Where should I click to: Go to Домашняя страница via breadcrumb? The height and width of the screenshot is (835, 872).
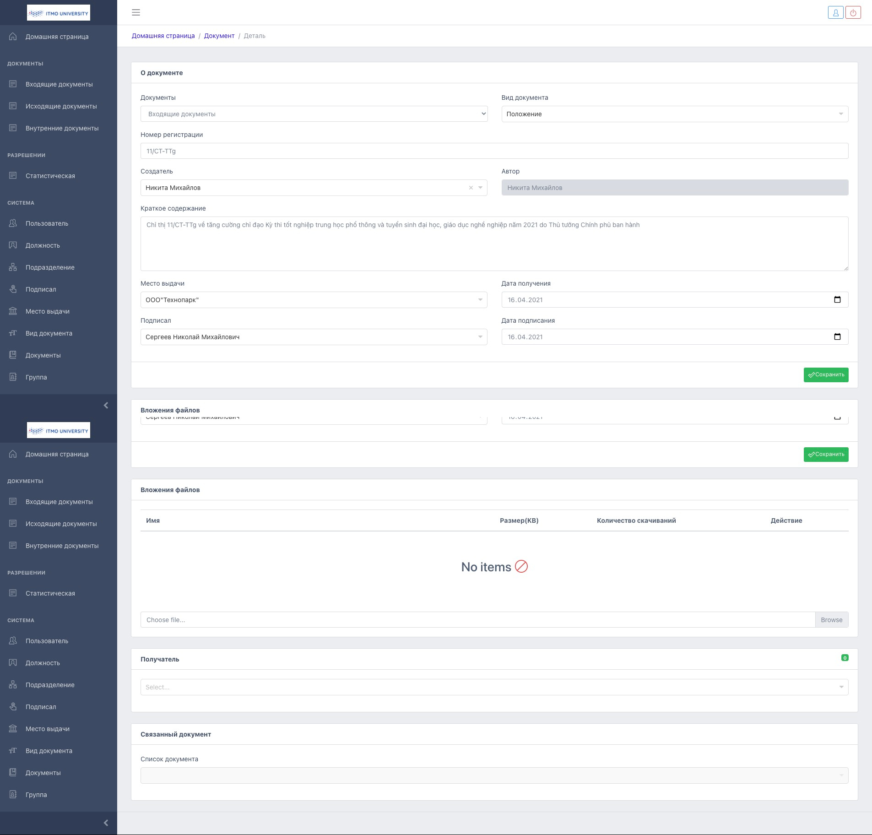pos(163,36)
